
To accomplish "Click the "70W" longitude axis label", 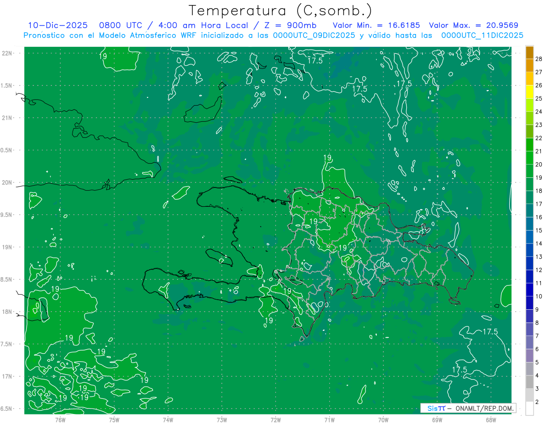I will [383, 420].
